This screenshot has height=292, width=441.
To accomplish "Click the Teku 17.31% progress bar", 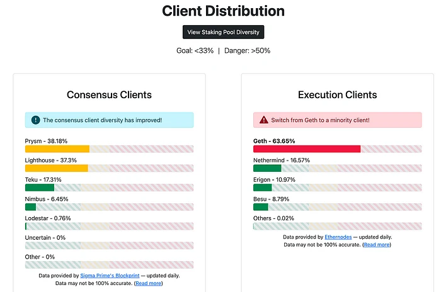I will pos(109,188).
